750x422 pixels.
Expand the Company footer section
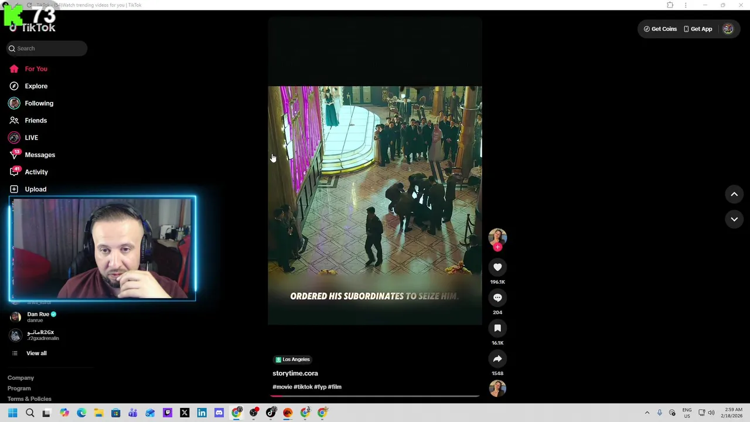[x=21, y=378]
